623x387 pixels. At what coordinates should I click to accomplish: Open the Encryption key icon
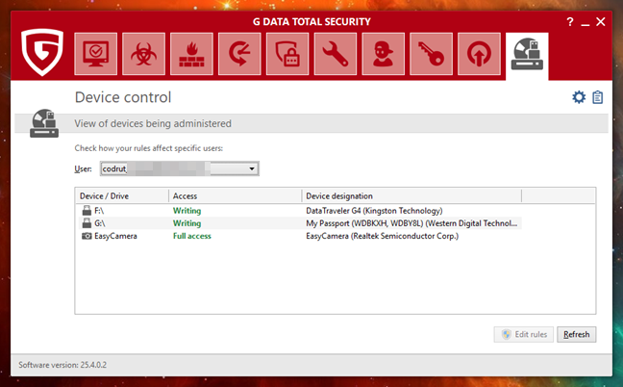pyautogui.click(x=431, y=54)
